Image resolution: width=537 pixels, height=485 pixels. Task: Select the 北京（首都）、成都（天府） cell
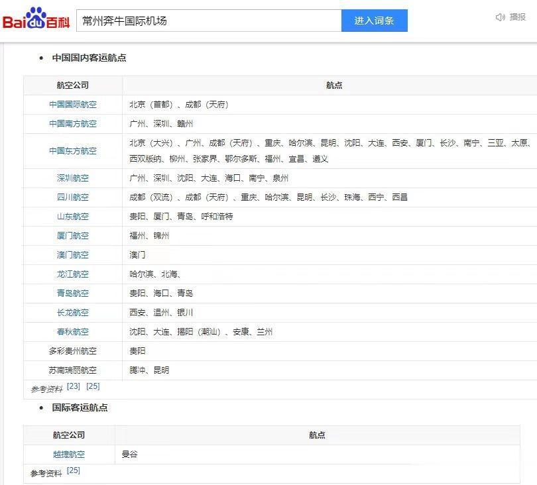pyautogui.click(x=329, y=105)
